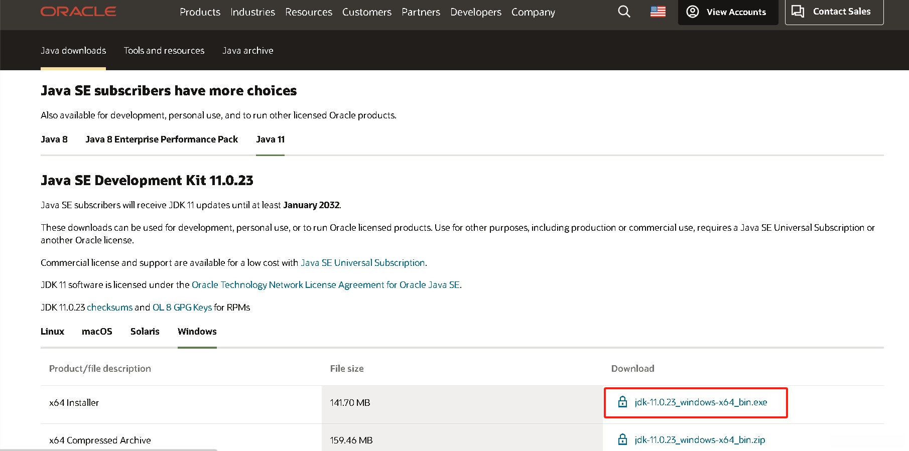Open the Industries menu
This screenshot has width=909, height=451.
point(252,12)
